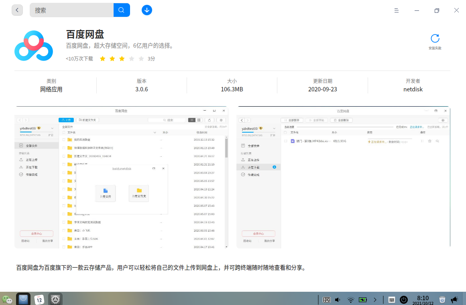The height and width of the screenshot is (305, 466).
Task: Retry the failed install via refresh icon
Action: (x=435, y=38)
